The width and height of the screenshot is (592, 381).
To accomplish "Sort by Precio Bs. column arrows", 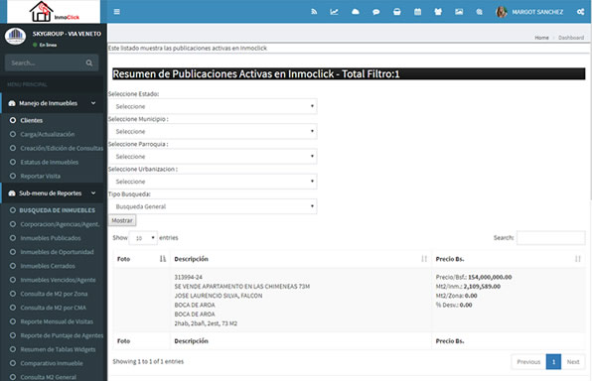I will [578, 259].
